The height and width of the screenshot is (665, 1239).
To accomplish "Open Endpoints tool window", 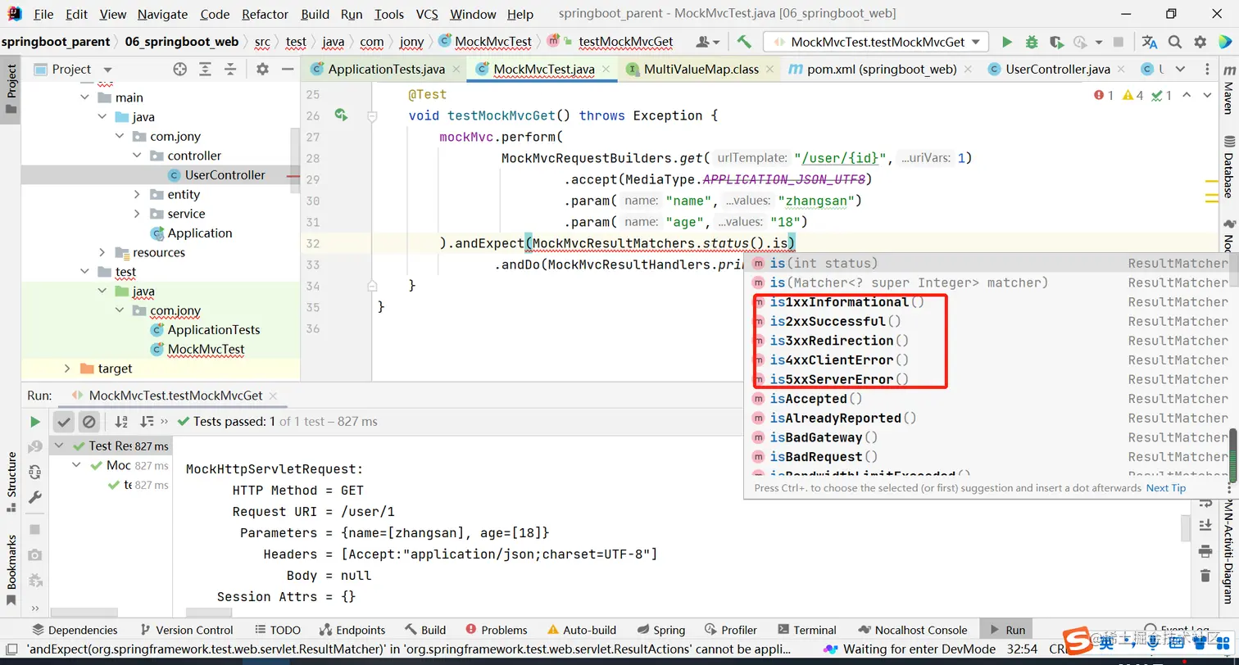I will tap(351, 630).
